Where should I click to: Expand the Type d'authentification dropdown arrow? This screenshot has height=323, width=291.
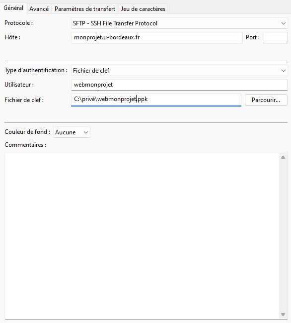[284, 71]
